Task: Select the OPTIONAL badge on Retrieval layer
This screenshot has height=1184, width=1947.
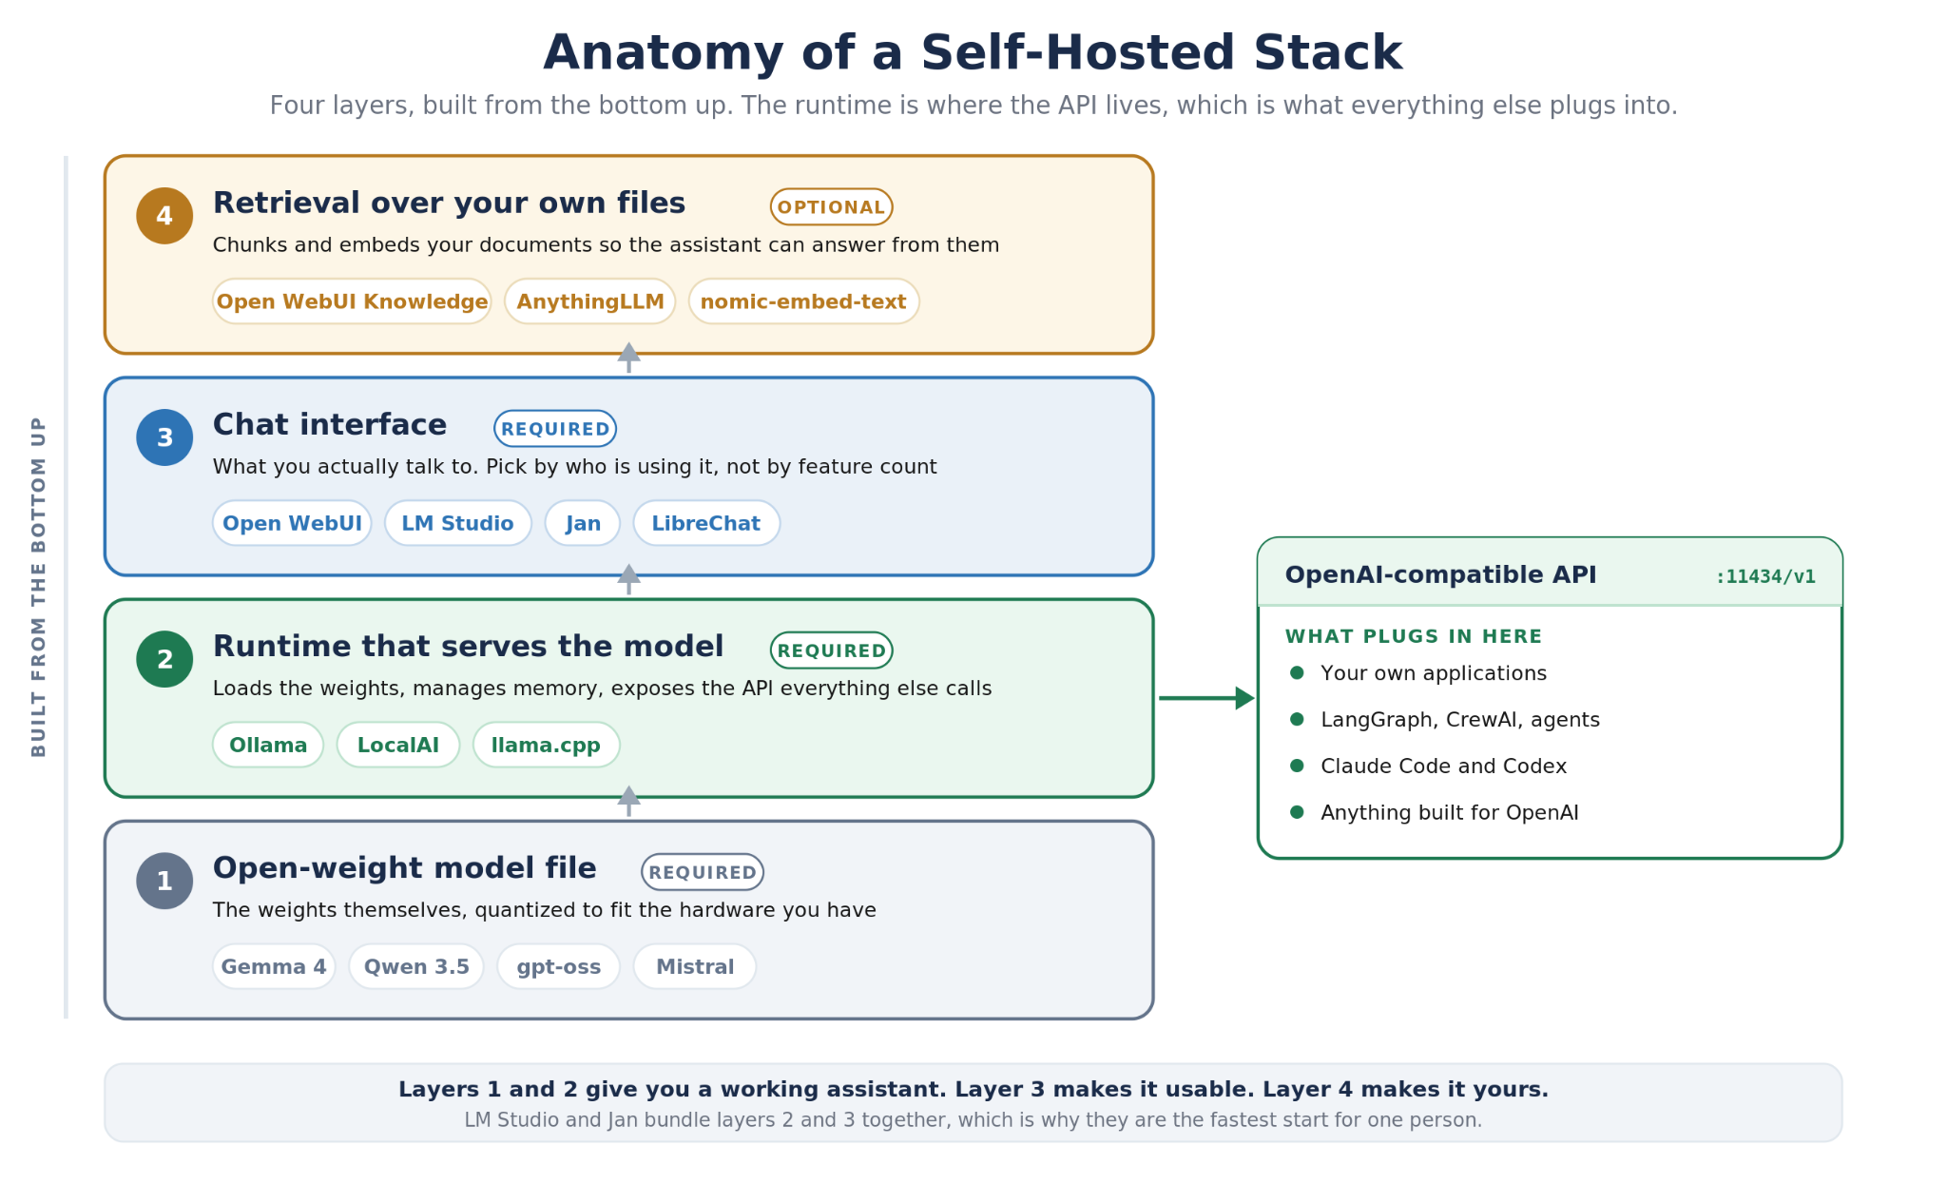Action: click(831, 206)
